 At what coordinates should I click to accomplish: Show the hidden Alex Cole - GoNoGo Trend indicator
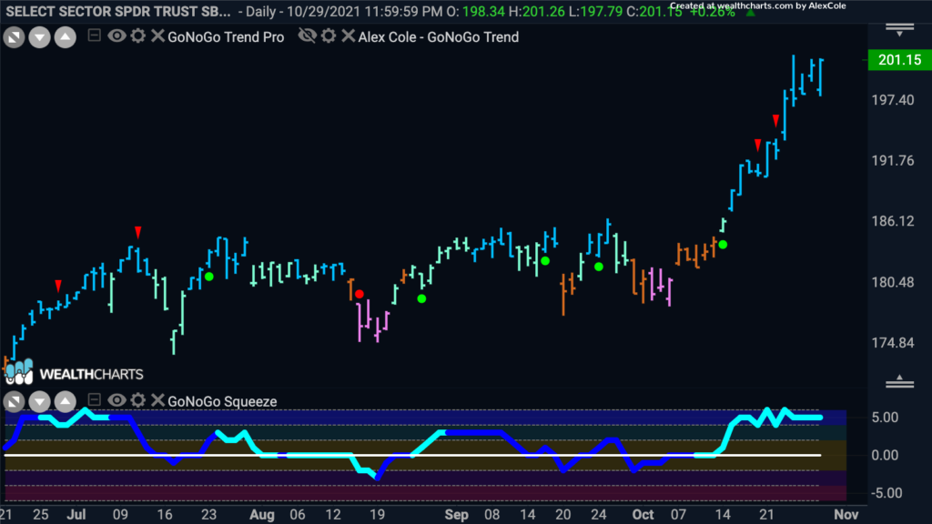tap(308, 36)
